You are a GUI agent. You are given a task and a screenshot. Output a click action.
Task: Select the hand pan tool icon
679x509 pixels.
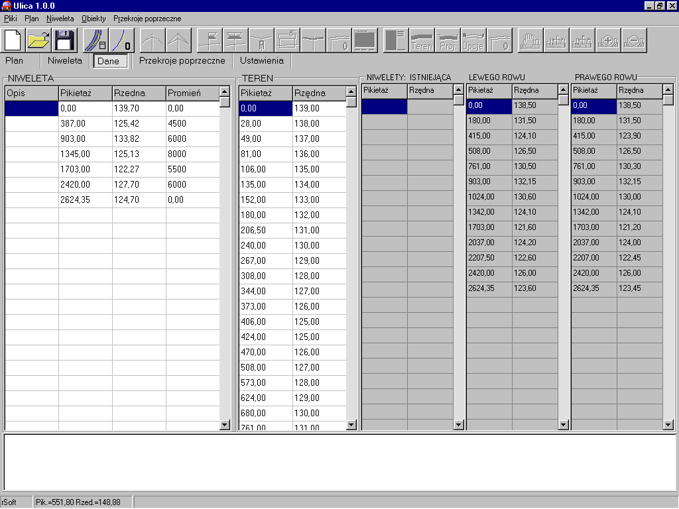point(530,40)
